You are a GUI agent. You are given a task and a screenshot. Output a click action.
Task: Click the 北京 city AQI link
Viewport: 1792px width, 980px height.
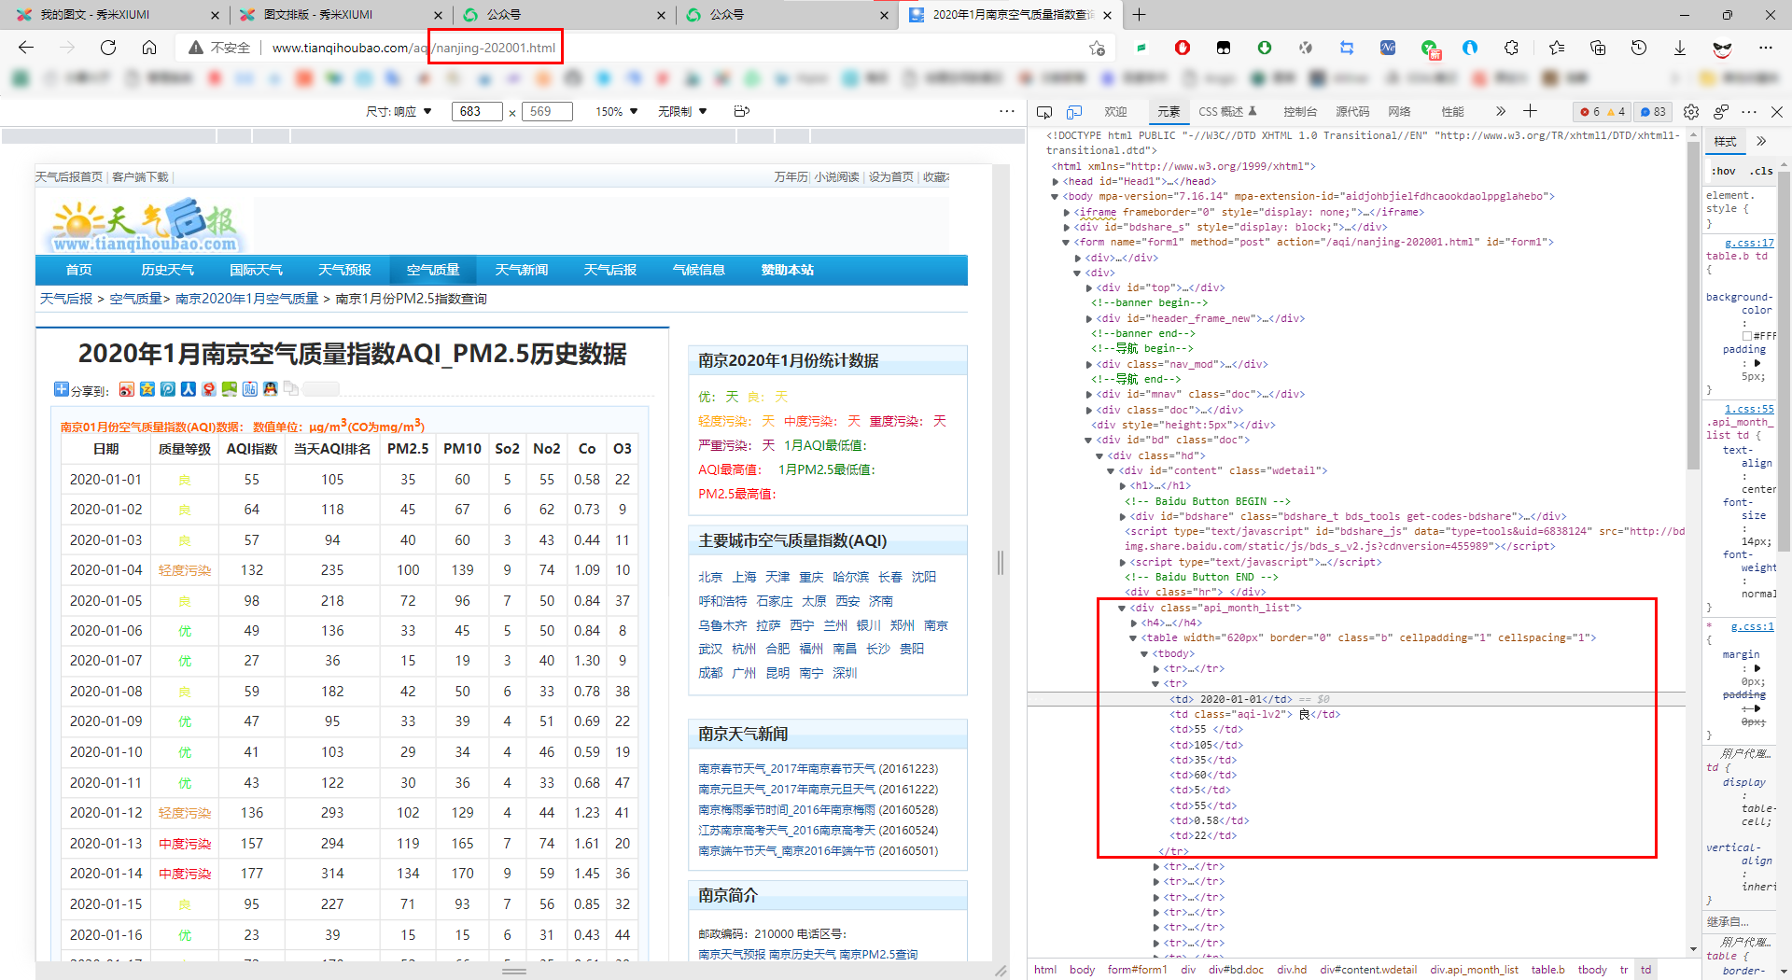coord(710,577)
